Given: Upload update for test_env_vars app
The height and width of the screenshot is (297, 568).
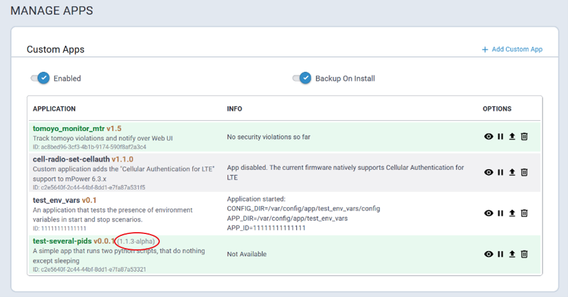Looking at the screenshot, I should tap(512, 213).
